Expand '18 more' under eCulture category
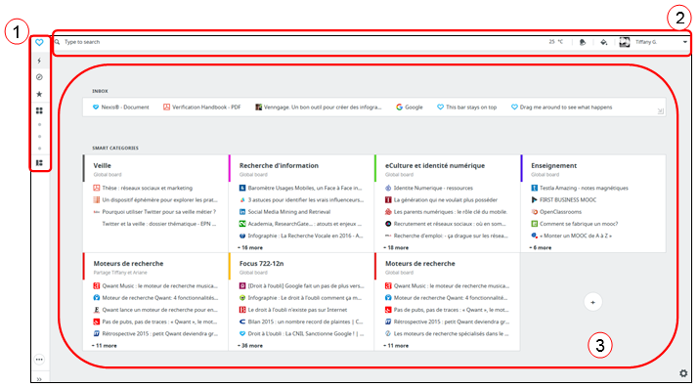Image resolution: width=699 pixels, height=387 pixels. (396, 247)
